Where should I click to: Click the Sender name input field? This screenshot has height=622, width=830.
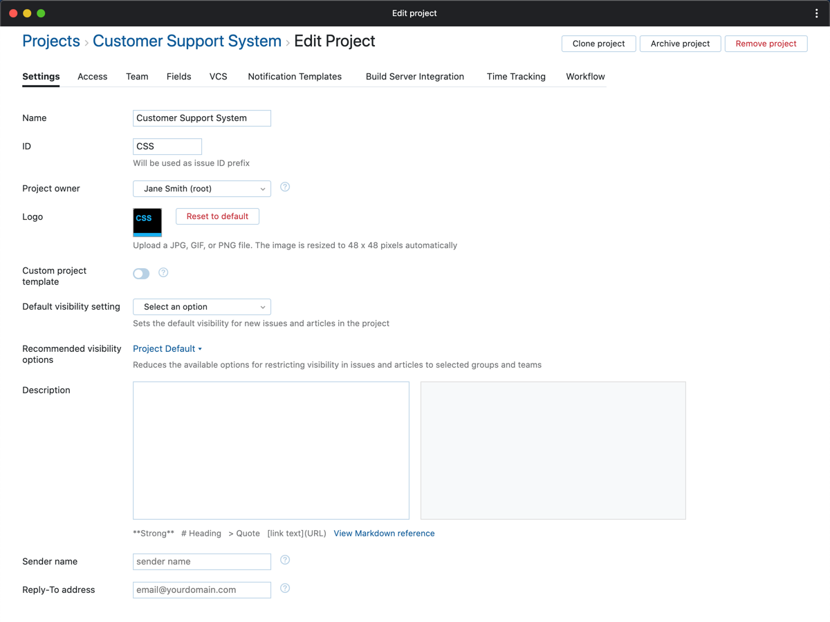click(x=202, y=562)
